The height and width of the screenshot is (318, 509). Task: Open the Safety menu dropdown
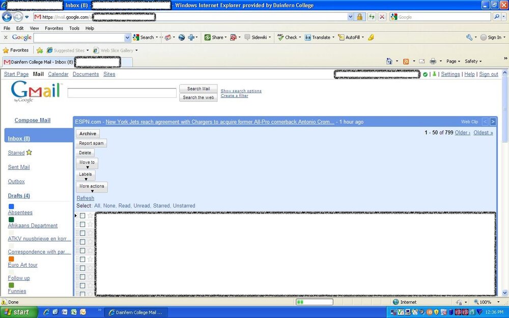click(473, 61)
